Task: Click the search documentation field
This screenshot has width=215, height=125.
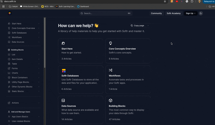Action: tap(105, 13)
